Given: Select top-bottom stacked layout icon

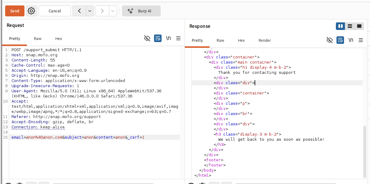Looking at the screenshot, I should (350, 26).
